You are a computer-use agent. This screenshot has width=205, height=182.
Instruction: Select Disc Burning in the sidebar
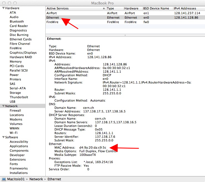click(x=19, y=35)
